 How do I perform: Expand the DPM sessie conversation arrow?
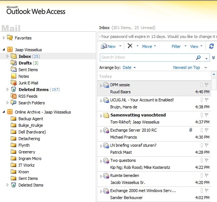tap(101, 86)
